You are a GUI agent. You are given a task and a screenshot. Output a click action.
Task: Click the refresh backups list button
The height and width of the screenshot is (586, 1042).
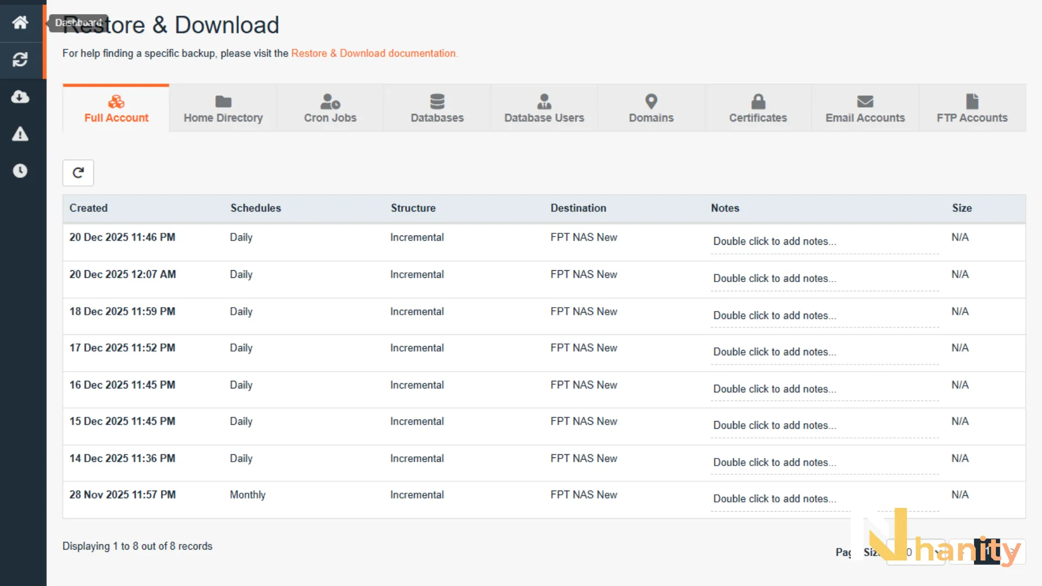click(78, 173)
